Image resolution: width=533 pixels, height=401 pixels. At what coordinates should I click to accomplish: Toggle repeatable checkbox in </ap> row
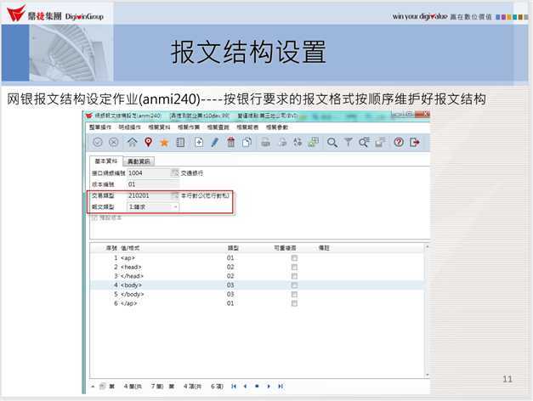(x=294, y=303)
